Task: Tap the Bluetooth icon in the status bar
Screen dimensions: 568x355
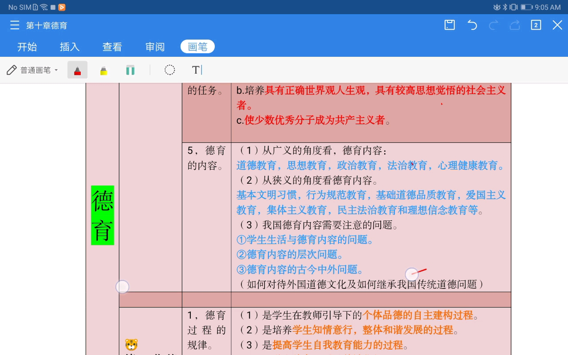Action: [x=505, y=7]
